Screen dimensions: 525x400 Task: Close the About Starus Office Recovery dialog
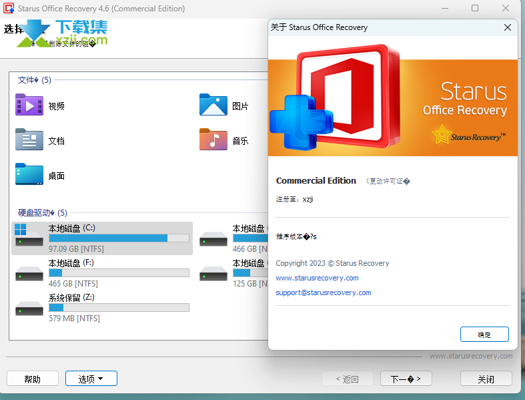(x=507, y=27)
